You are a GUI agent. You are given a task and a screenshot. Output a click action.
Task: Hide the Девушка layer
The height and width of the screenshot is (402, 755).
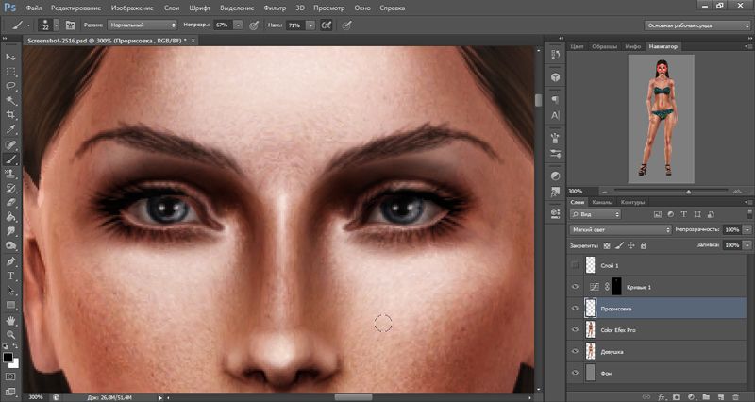(575, 351)
